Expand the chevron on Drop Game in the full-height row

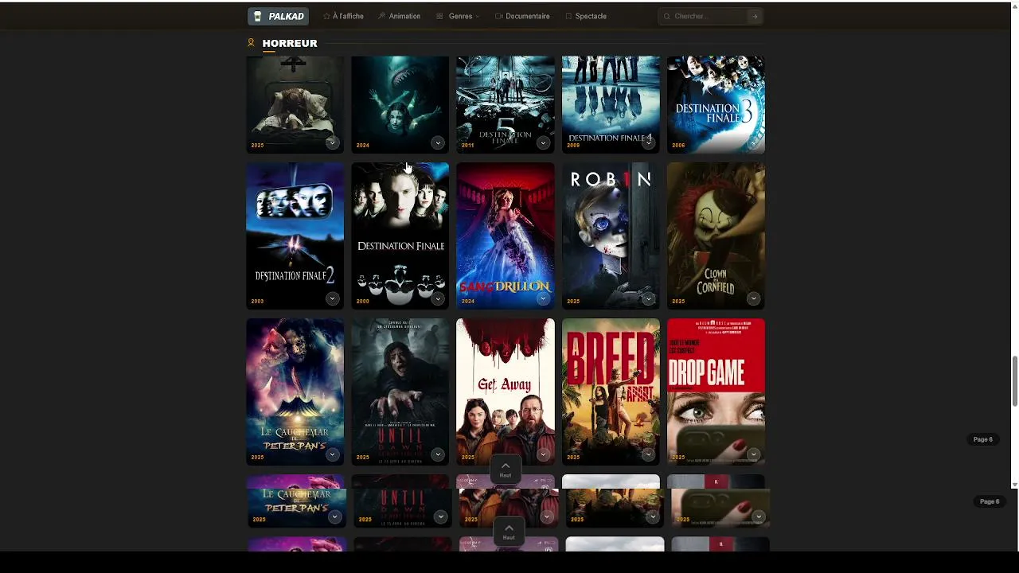pyautogui.click(x=753, y=454)
